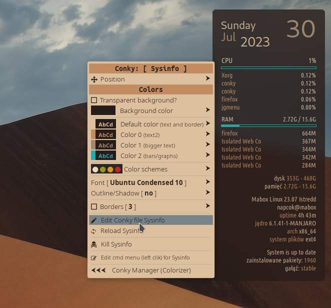Expand the Background color submenu arrow
The width and height of the screenshot is (331, 308).
point(207,110)
